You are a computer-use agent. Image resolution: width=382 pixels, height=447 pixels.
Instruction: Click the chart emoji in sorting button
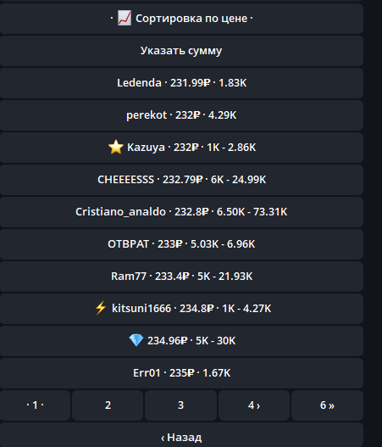point(125,19)
